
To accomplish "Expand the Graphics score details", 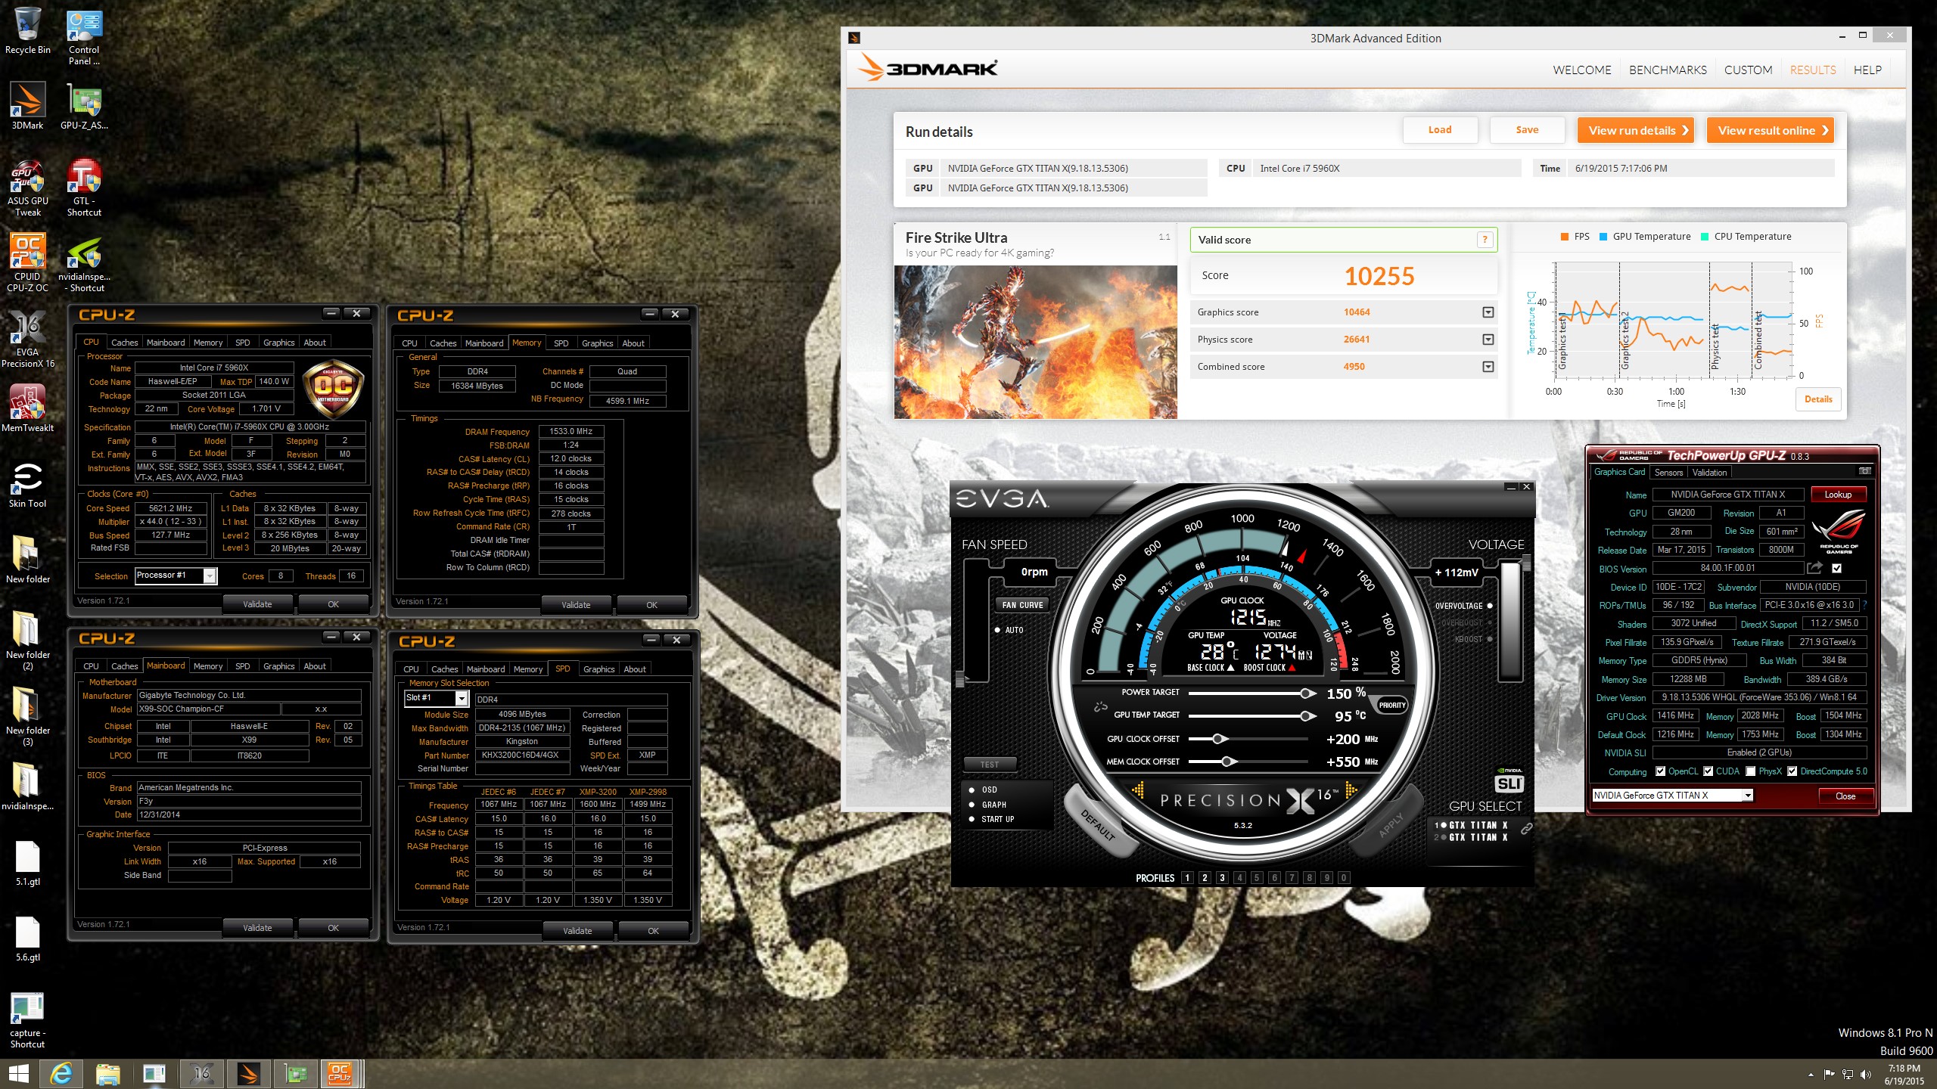I will (x=1488, y=312).
